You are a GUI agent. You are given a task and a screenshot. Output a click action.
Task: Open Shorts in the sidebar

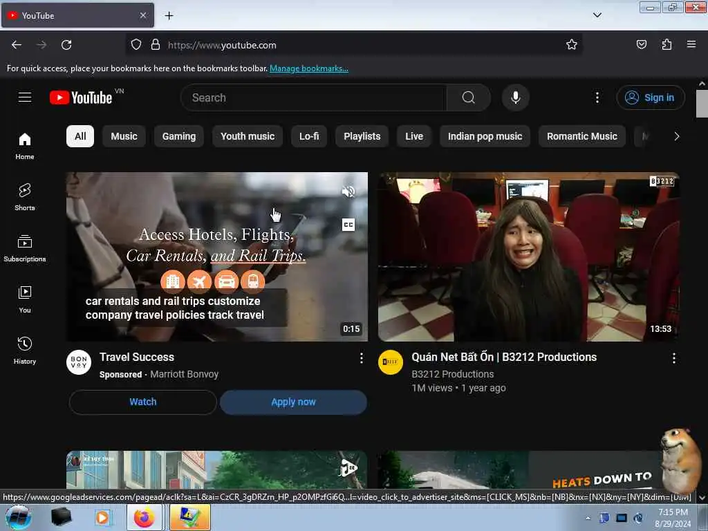tap(25, 197)
